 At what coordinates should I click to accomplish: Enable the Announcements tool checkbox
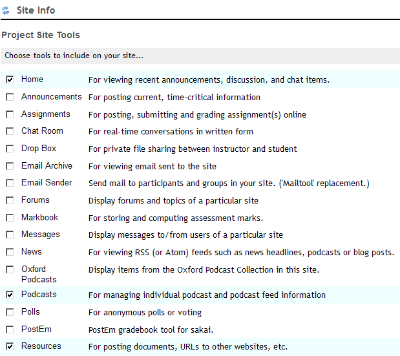click(10, 98)
